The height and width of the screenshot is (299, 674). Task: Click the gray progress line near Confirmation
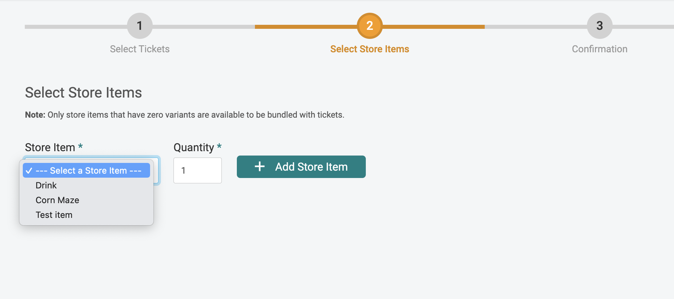[536, 26]
